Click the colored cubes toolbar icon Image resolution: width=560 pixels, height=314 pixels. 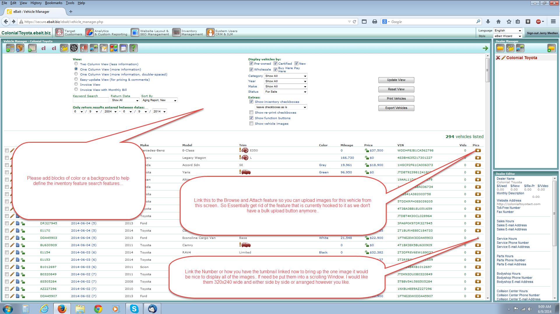coord(114,48)
